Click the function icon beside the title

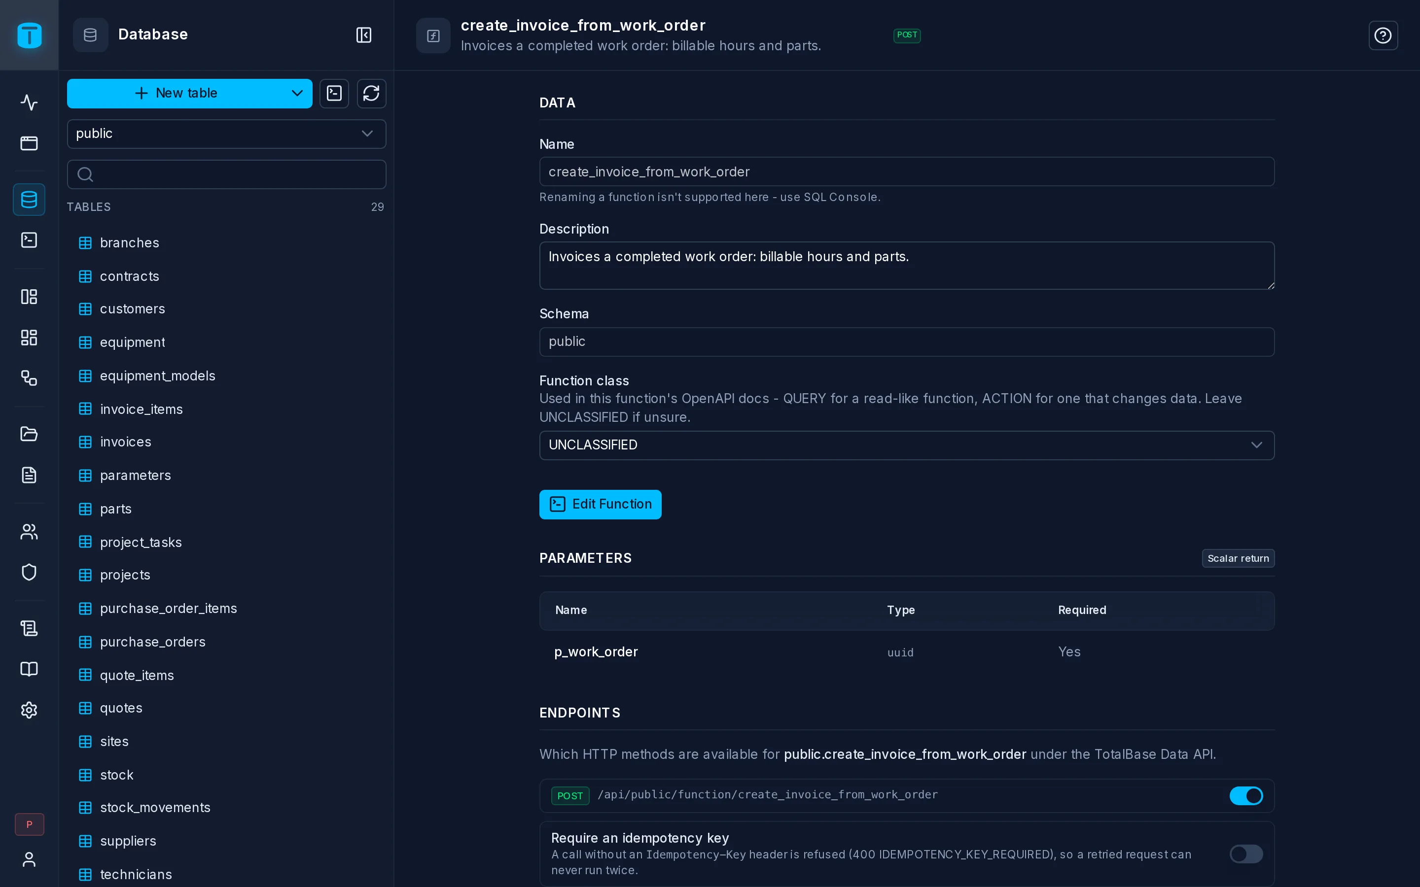(x=433, y=36)
